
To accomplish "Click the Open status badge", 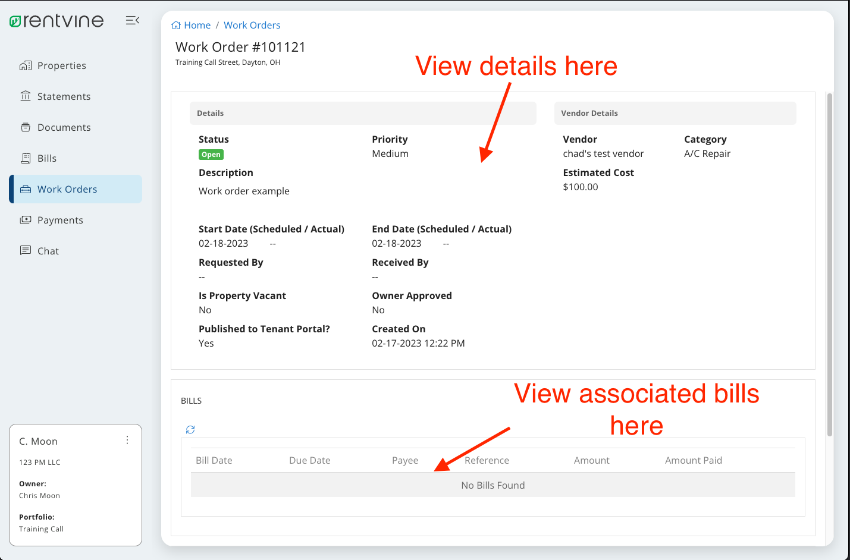I will click(211, 155).
